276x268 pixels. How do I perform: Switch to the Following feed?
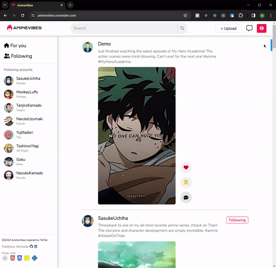click(x=17, y=56)
